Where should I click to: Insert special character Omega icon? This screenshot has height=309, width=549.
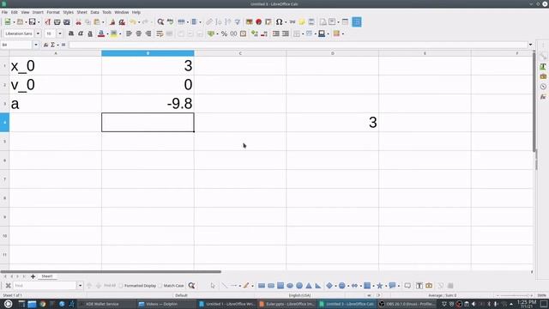click(279, 22)
